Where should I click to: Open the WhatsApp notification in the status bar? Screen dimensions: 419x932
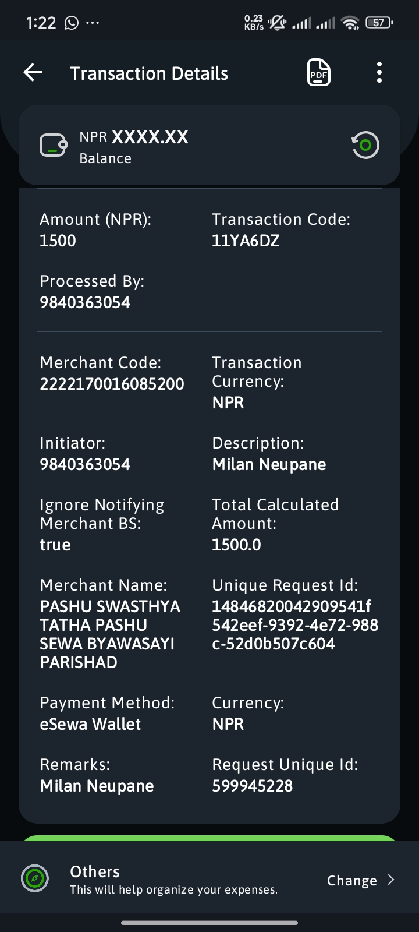tap(72, 23)
